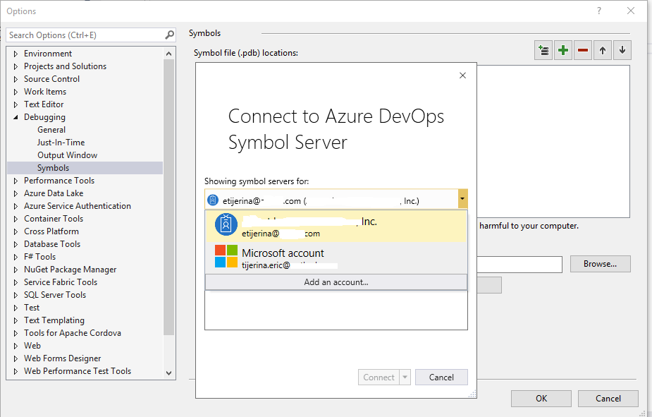
Task: Select Text Templating category
Action: (x=54, y=320)
